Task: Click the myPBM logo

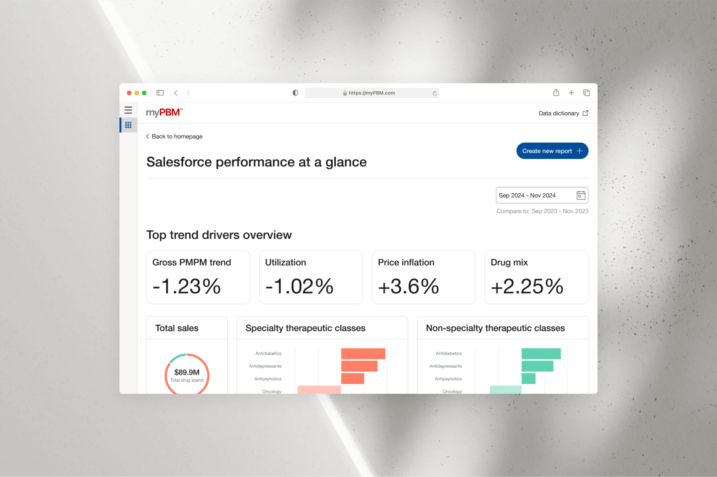Action: coord(164,112)
